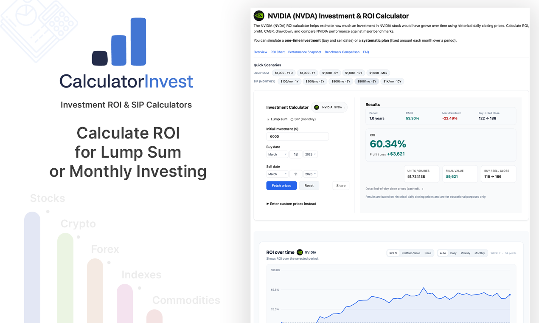This screenshot has height=323, width=539.
Task: Click the Fetch prices button
Action: click(x=281, y=185)
